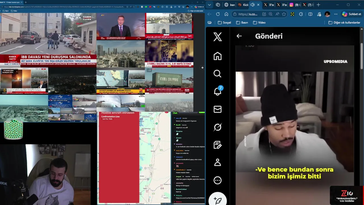Switch to the Kick tab
Image resolution: width=364 pixels, height=205 pixels.
(x=243, y=5)
